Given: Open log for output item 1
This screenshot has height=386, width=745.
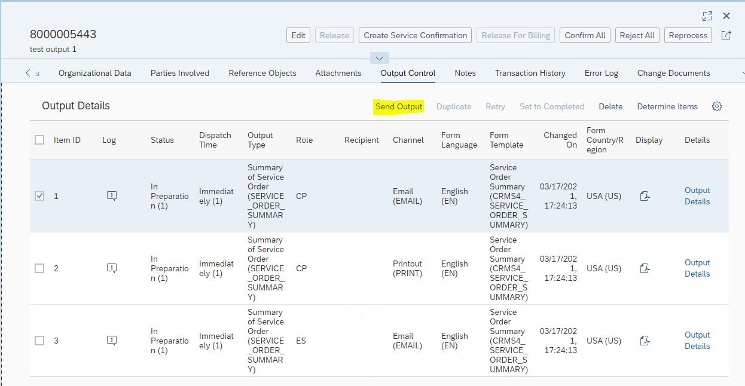Looking at the screenshot, I should [x=112, y=195].
